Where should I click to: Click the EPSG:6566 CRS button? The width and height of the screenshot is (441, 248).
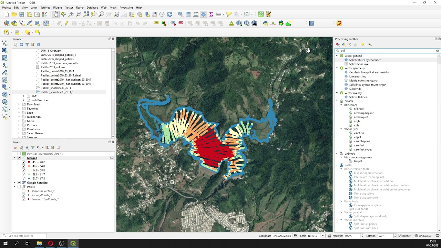point(424,236)
